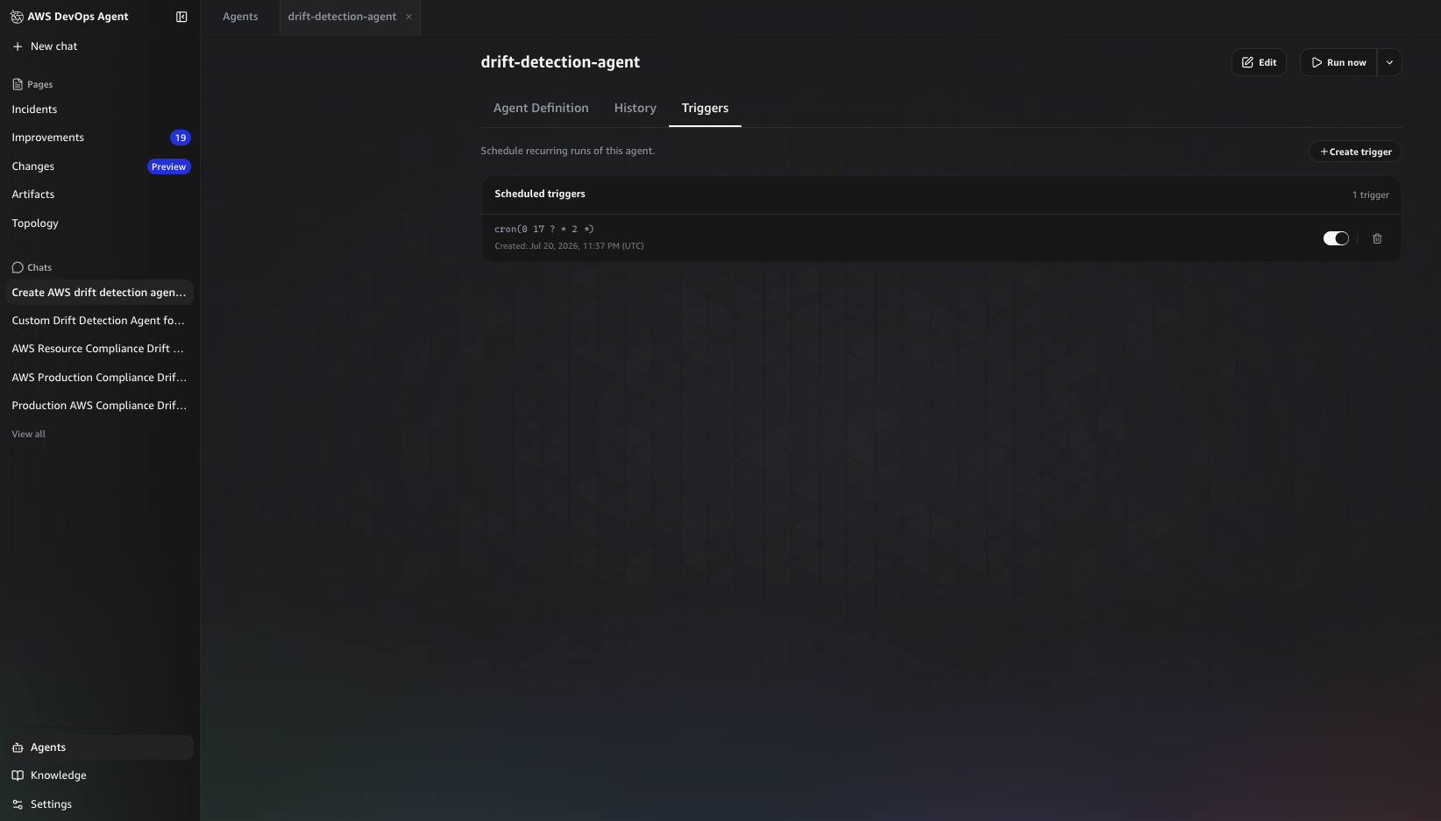The width and height of the screenshot is (1441, 821).
Task: Open the Changes page
Action: pyautogui.click(x=33, y=166)
